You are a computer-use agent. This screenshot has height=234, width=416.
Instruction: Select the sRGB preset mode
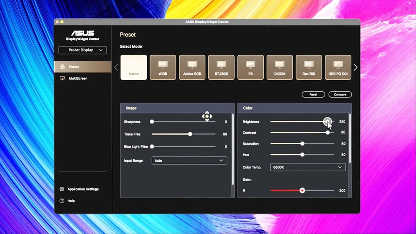(163, 67)
